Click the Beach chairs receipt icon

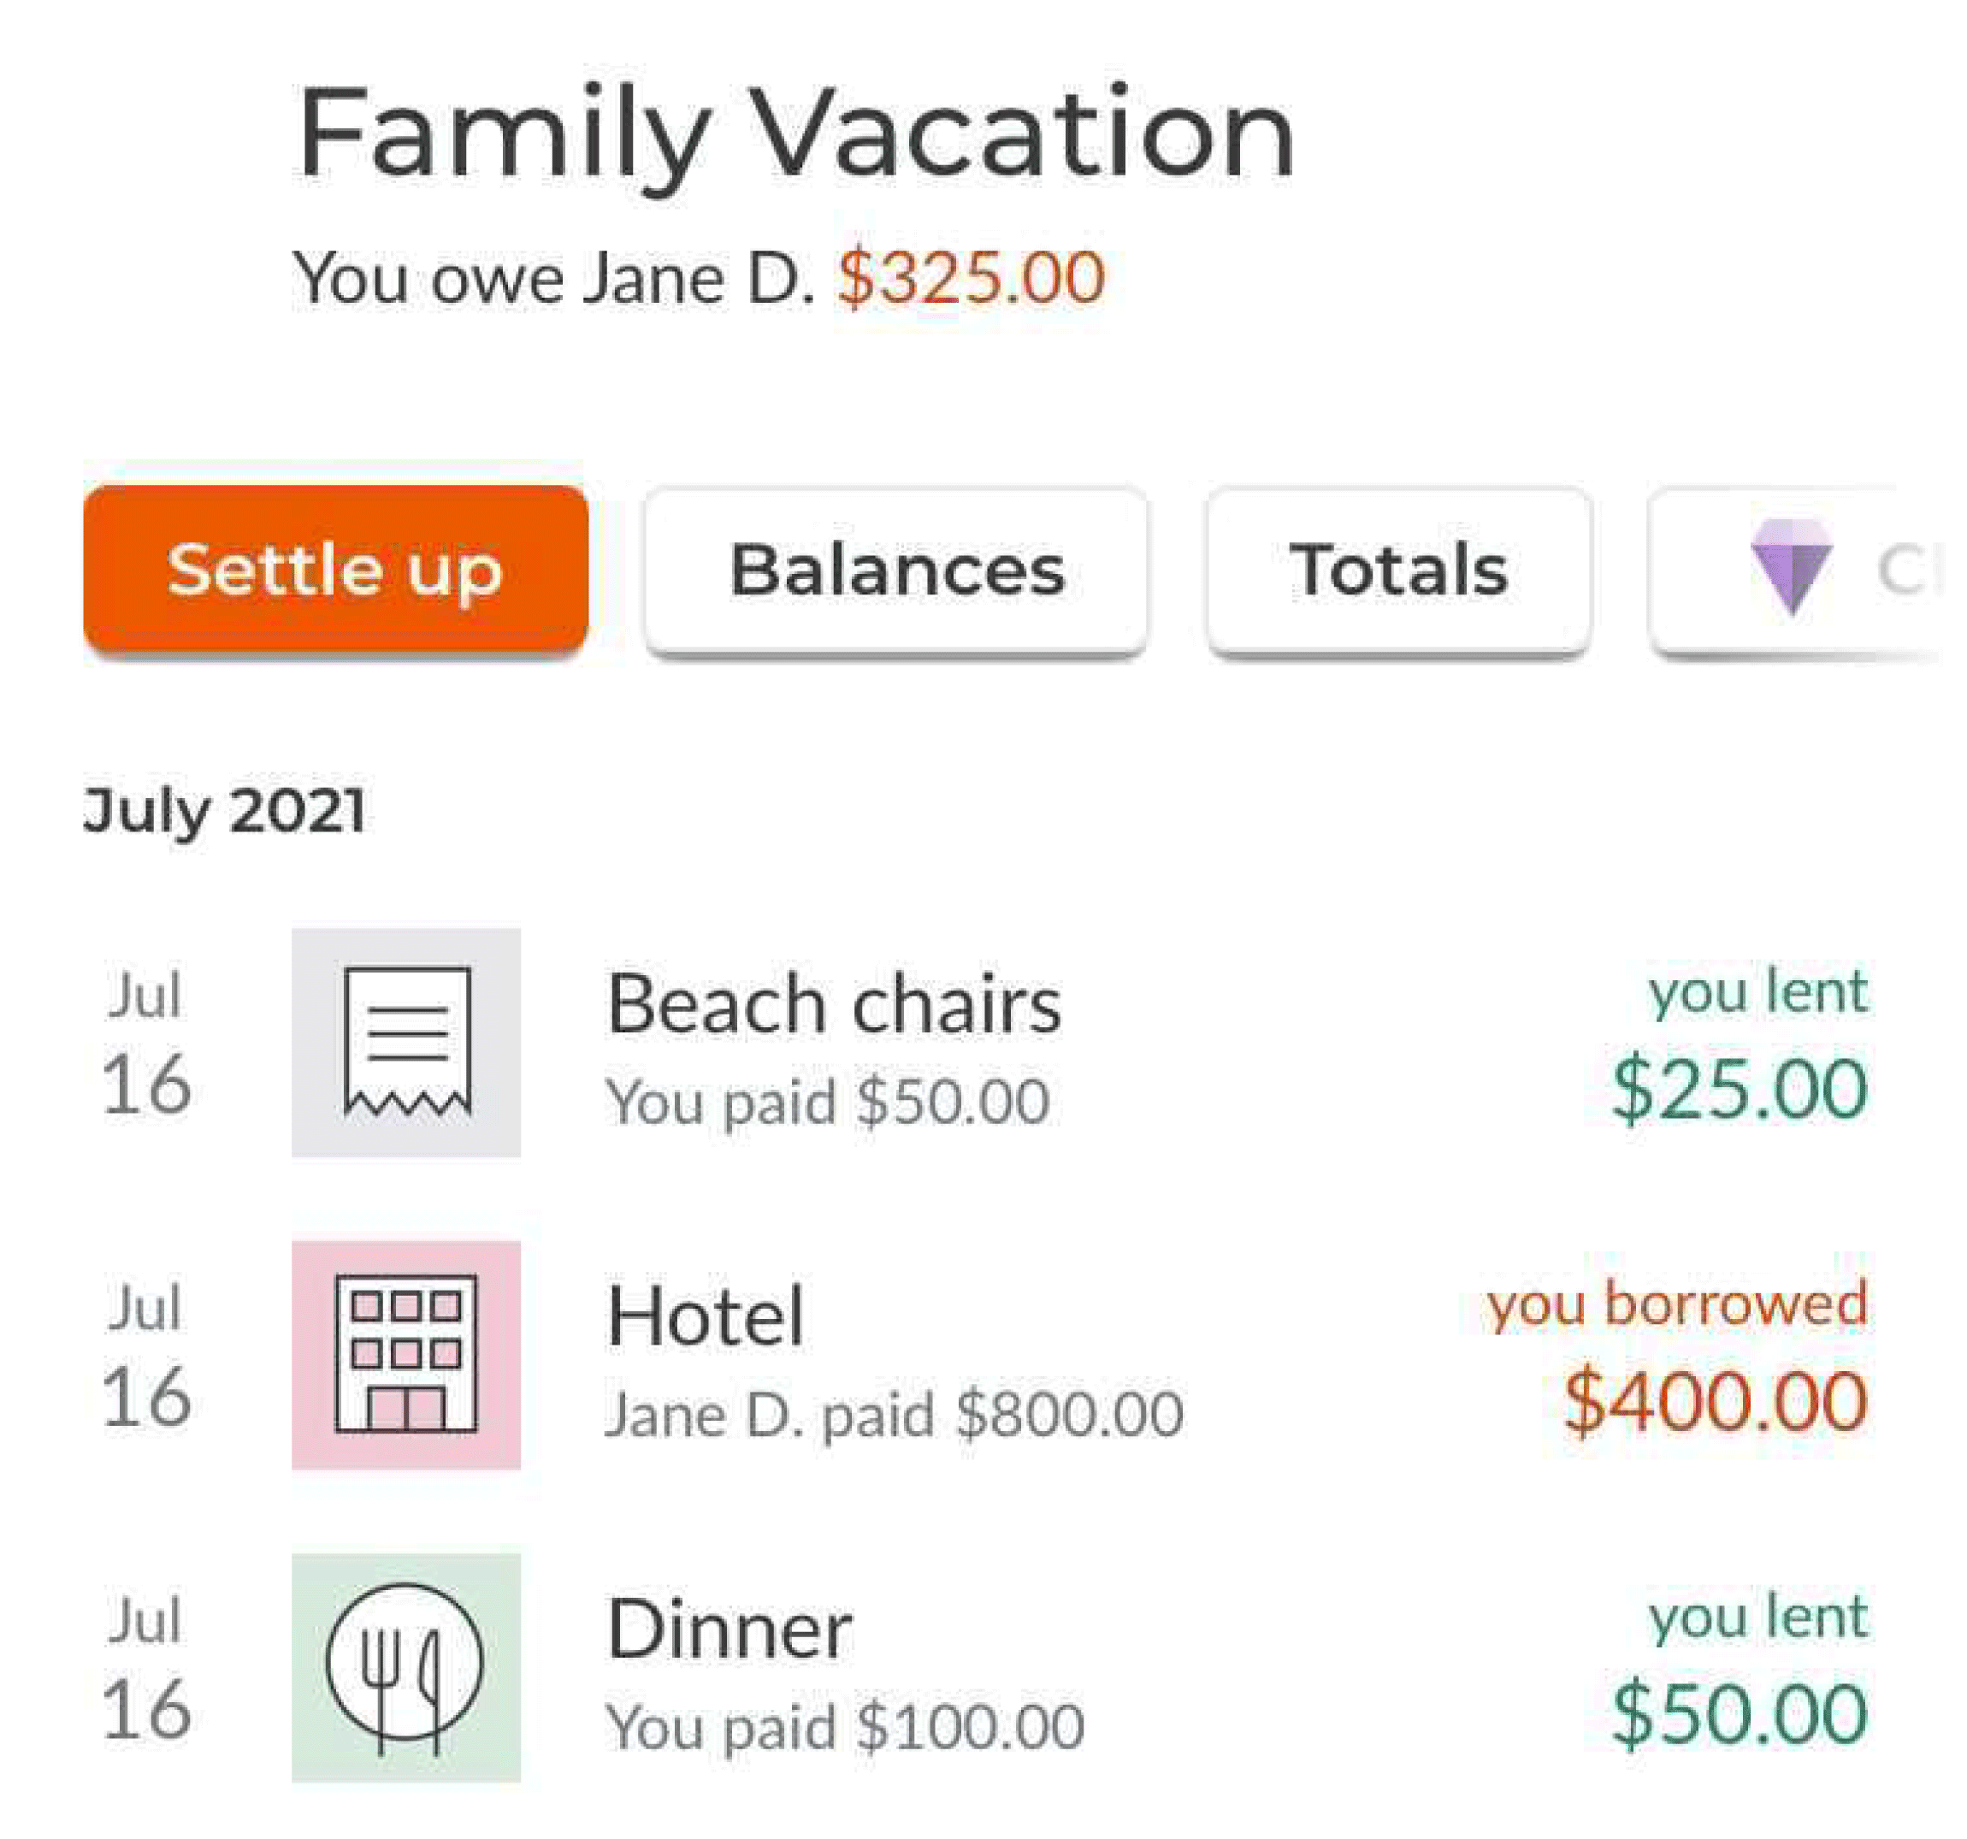[405, 1042]
